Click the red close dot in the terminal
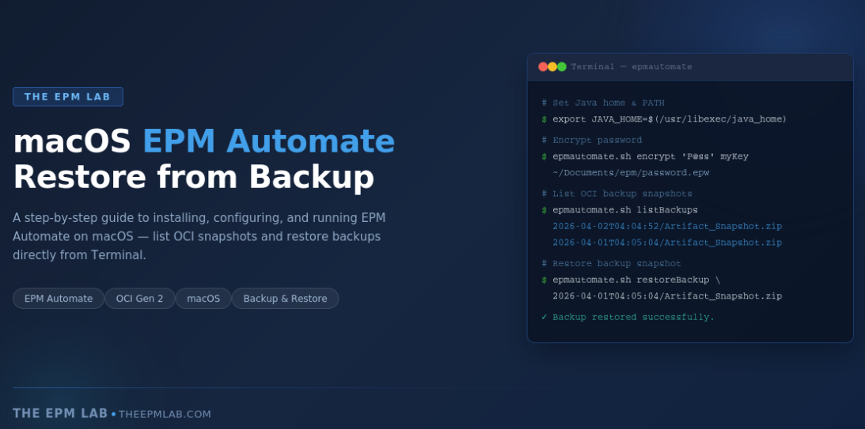Viewport: 865px width, 429px height. pos(543,67)
